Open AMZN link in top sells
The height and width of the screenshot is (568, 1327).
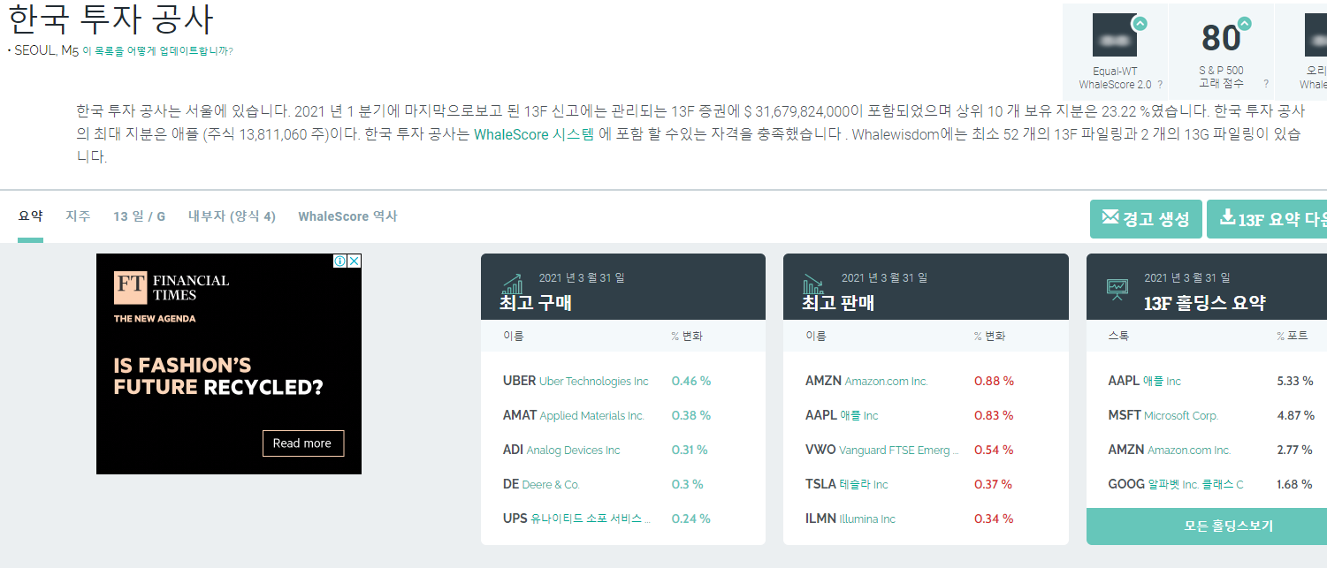point(866,381)
